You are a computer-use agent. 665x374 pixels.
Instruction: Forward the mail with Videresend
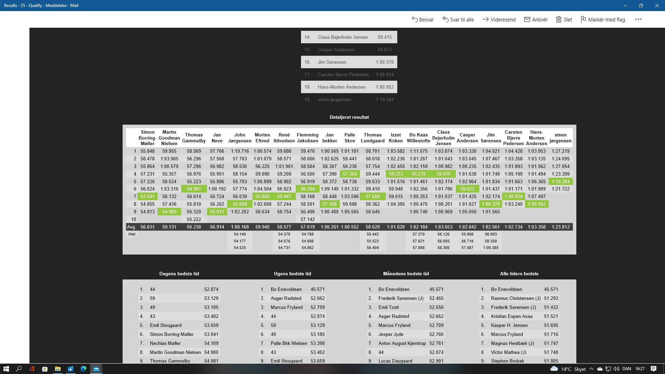[499, 20]
